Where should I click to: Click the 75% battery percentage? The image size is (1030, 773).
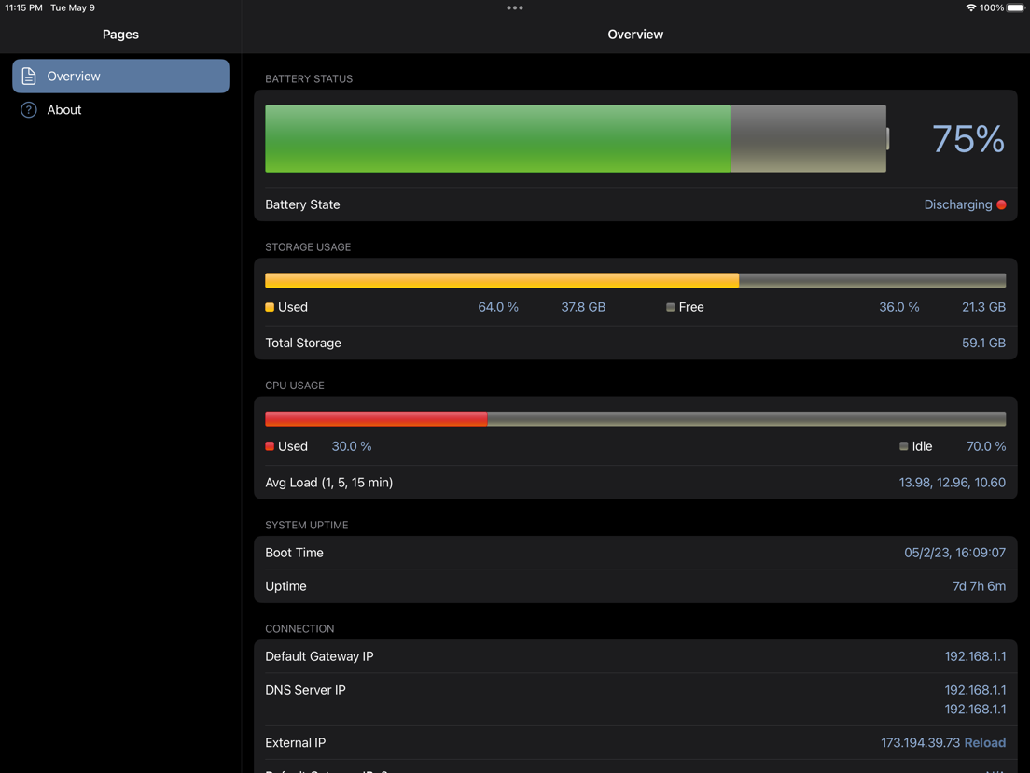[x=968, y=139]
